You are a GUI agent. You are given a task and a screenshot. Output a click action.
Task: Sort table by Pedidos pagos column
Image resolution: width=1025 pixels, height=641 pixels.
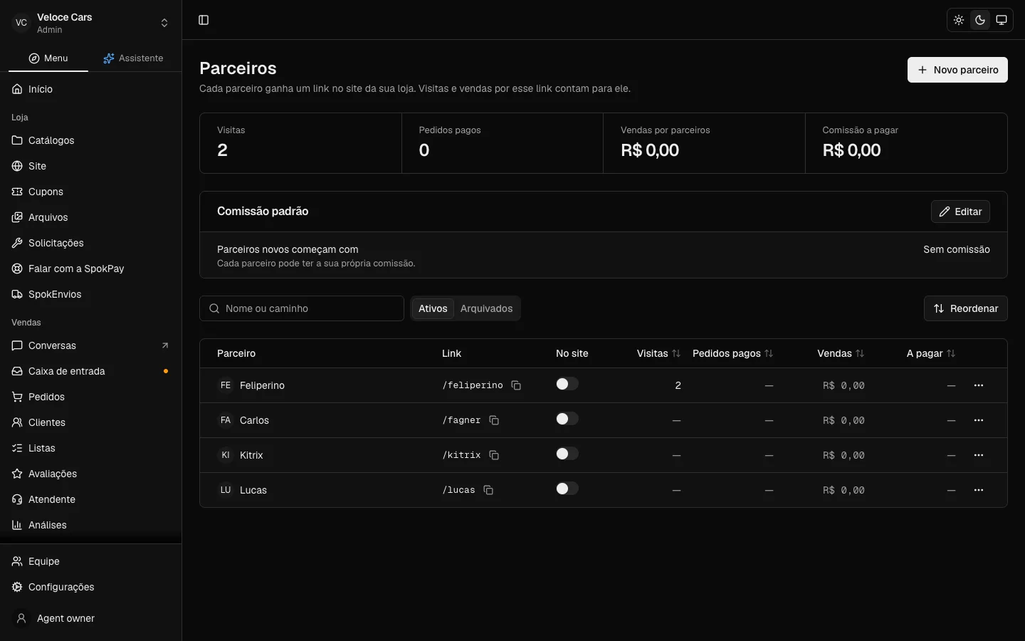pos(732,353)
